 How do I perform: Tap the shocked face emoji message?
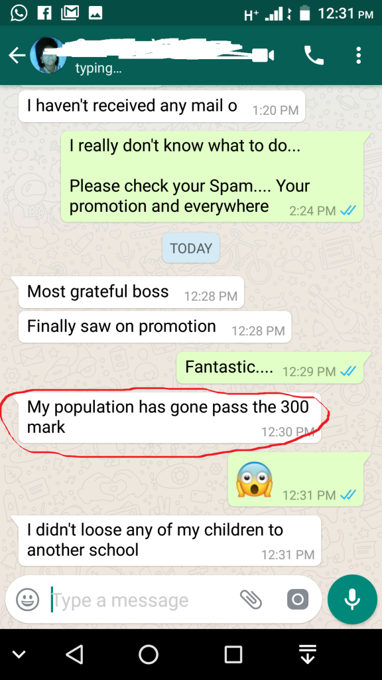click(x=296, y=479)
